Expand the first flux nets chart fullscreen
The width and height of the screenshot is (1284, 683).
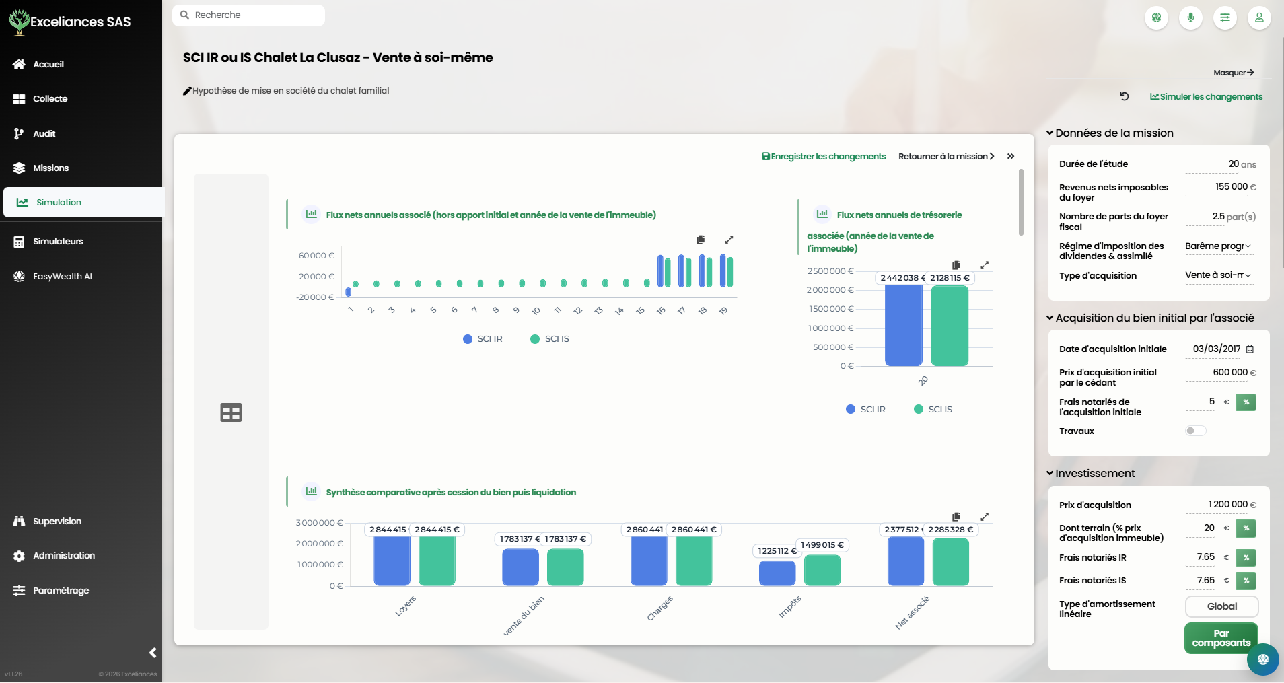coord(729,240)
